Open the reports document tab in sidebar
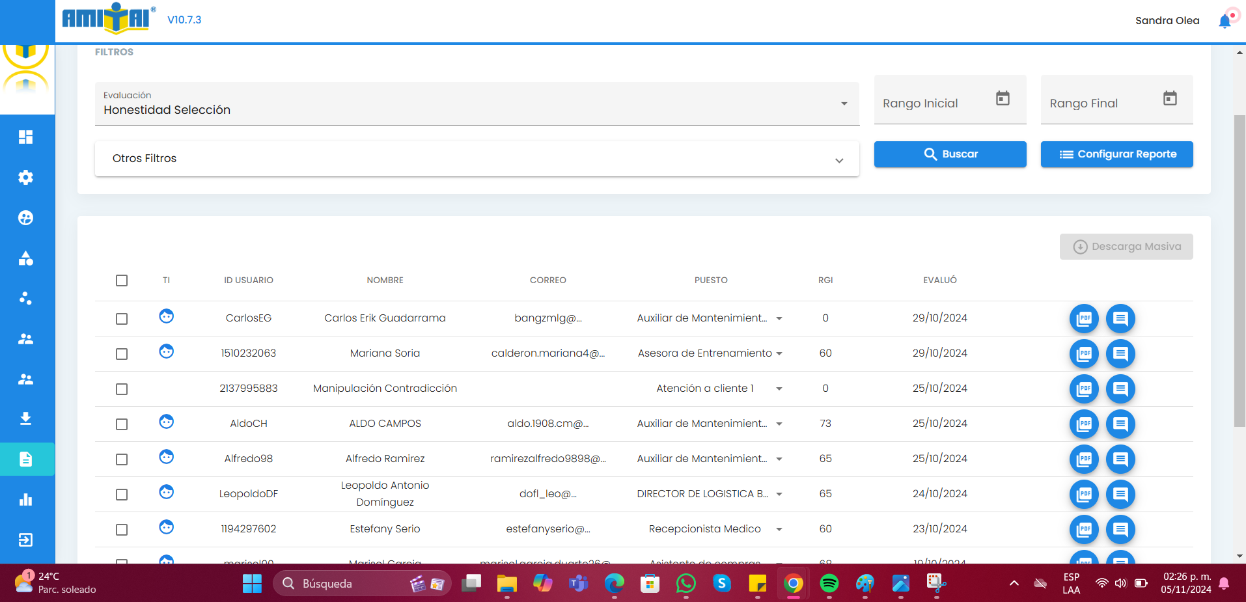Viewport: 1246px width, 602px height. coord(26,459)
